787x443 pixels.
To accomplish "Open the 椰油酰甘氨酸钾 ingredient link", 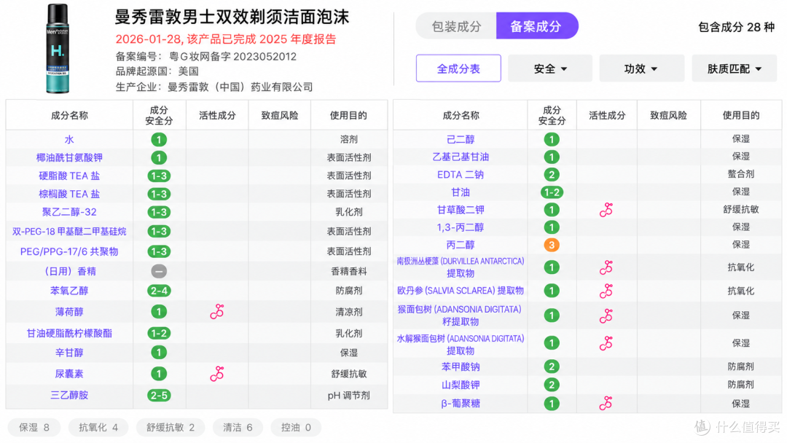I will click(x=69, y=157).
